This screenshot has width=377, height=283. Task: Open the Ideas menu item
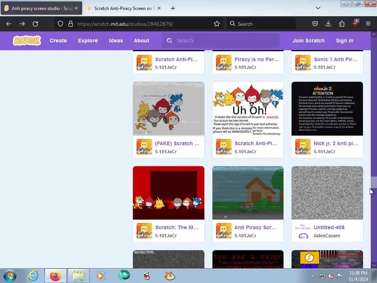[x=116, y=41]
